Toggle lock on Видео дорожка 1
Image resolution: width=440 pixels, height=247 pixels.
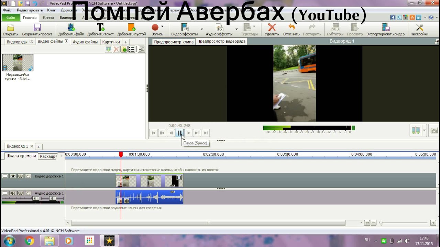(28, 176)
